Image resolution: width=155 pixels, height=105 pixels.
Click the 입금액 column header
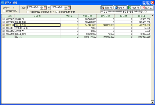(x=123, y=16)
